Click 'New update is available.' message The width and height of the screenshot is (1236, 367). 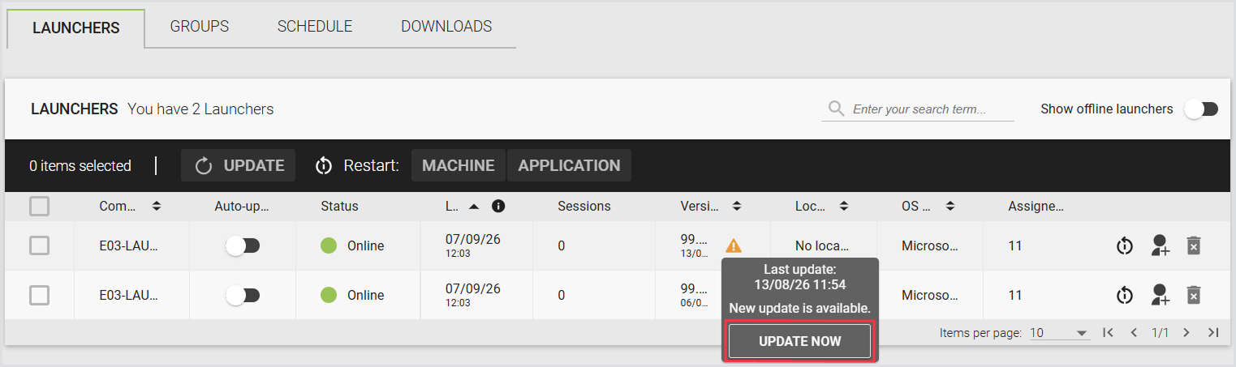point(799,308)
